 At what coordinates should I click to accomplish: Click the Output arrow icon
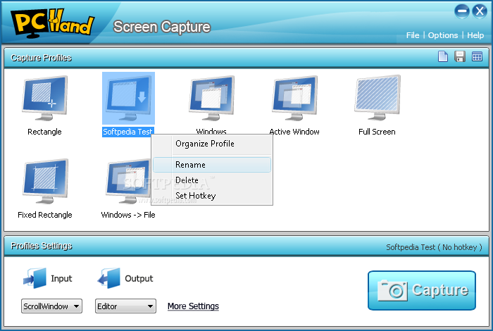tap(108, 278)
